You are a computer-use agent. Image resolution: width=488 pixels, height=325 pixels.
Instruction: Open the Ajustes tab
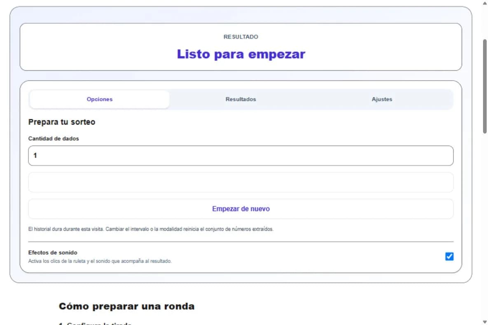[x=382, y=100]
